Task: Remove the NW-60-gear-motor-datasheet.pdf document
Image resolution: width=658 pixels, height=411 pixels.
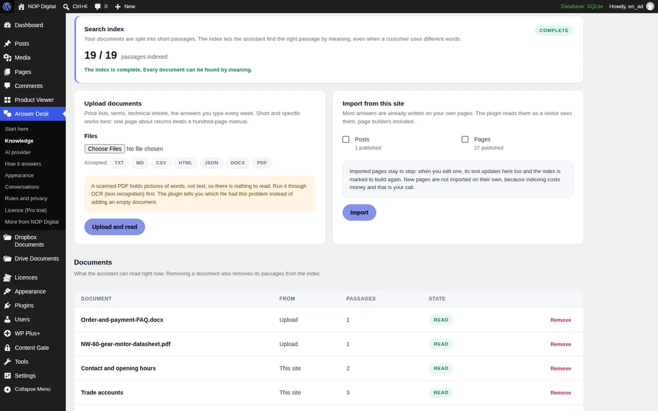Action: coord(560,344)
